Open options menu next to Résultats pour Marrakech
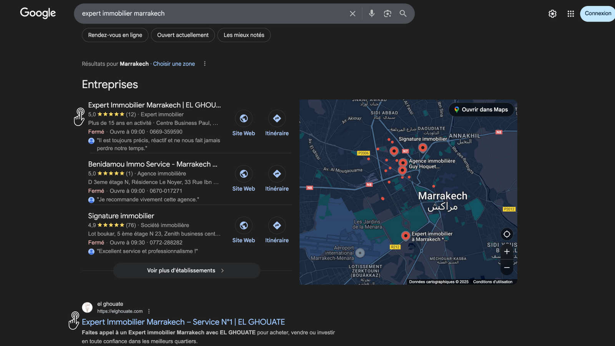Screen dimensions: 615x346 coord(204,64)
